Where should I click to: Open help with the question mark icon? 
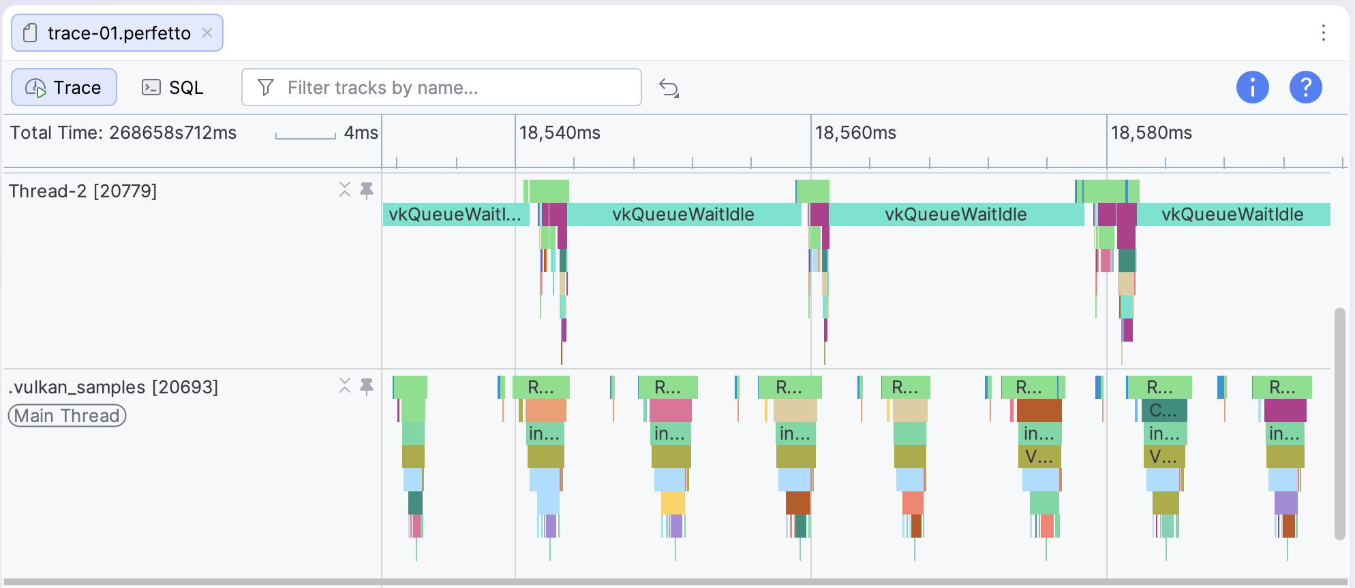[x=1305, y=87]
